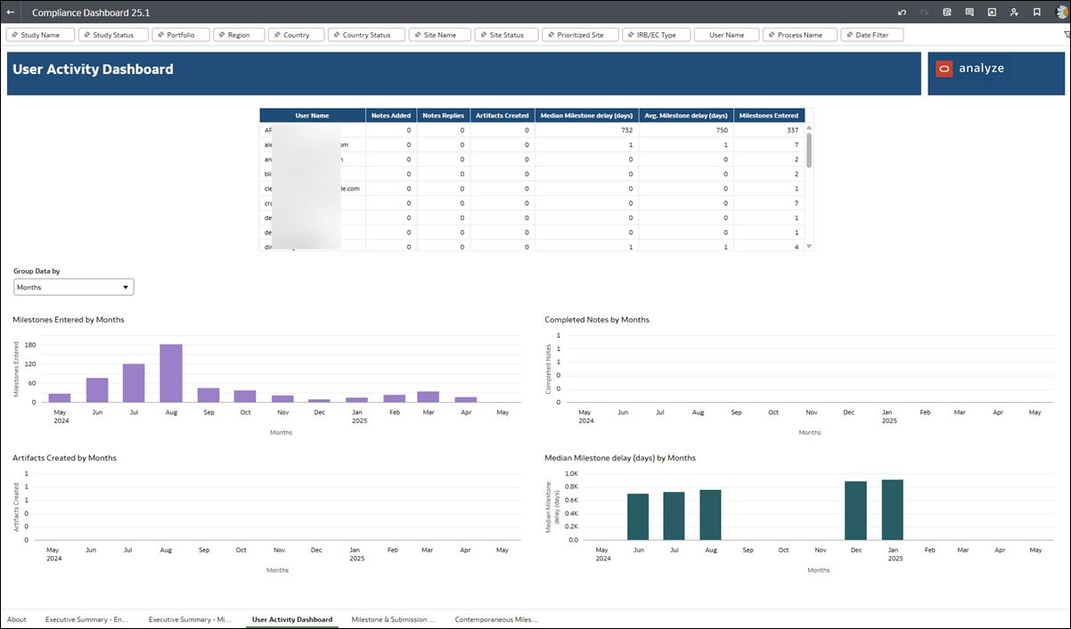Undo the last dashboard change

click(x=901, y=12)
